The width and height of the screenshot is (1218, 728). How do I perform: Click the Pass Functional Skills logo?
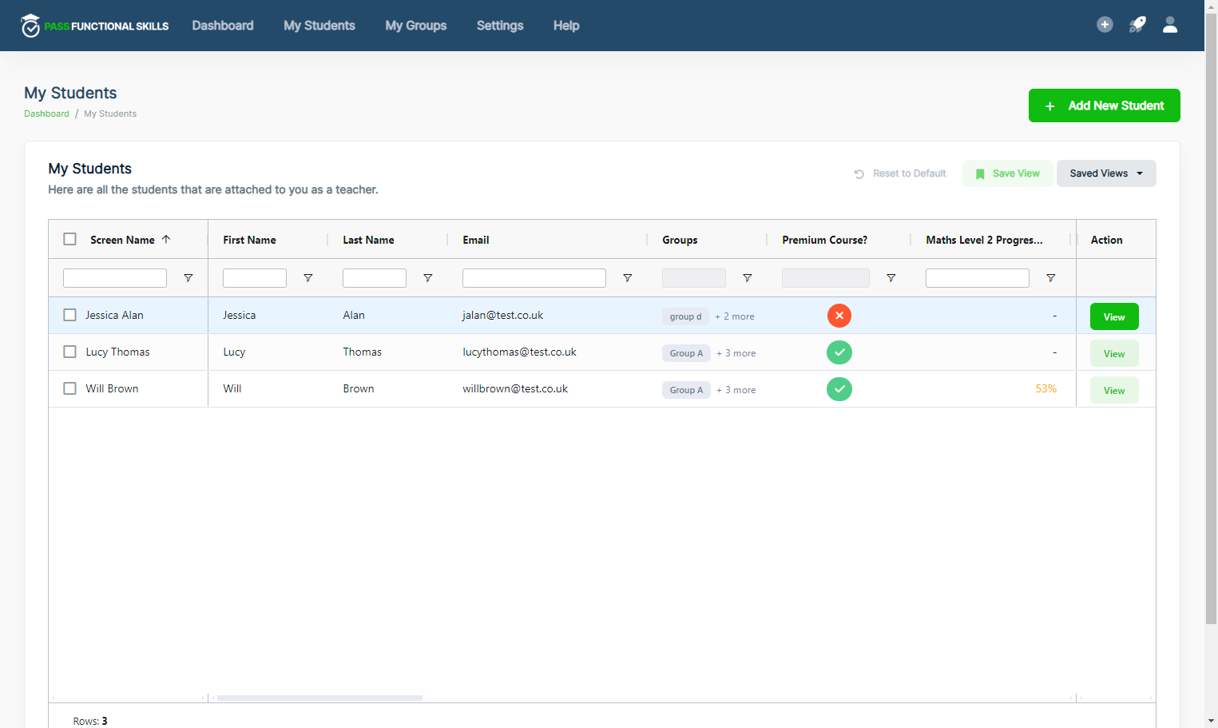[x=95, y=26]
